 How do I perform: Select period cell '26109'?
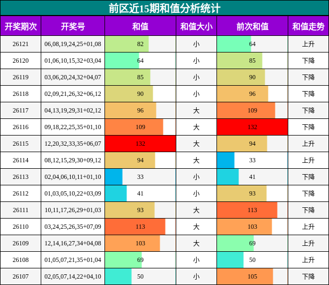pos(20,243)
